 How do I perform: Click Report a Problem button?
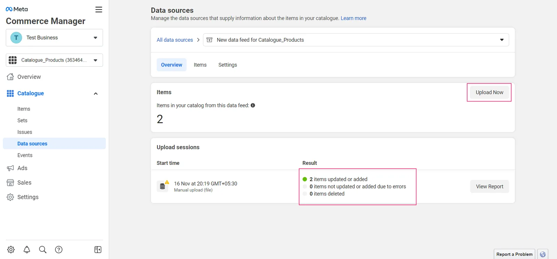click(x=514, y=254)
